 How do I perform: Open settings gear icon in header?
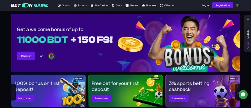tap(237, 5)
